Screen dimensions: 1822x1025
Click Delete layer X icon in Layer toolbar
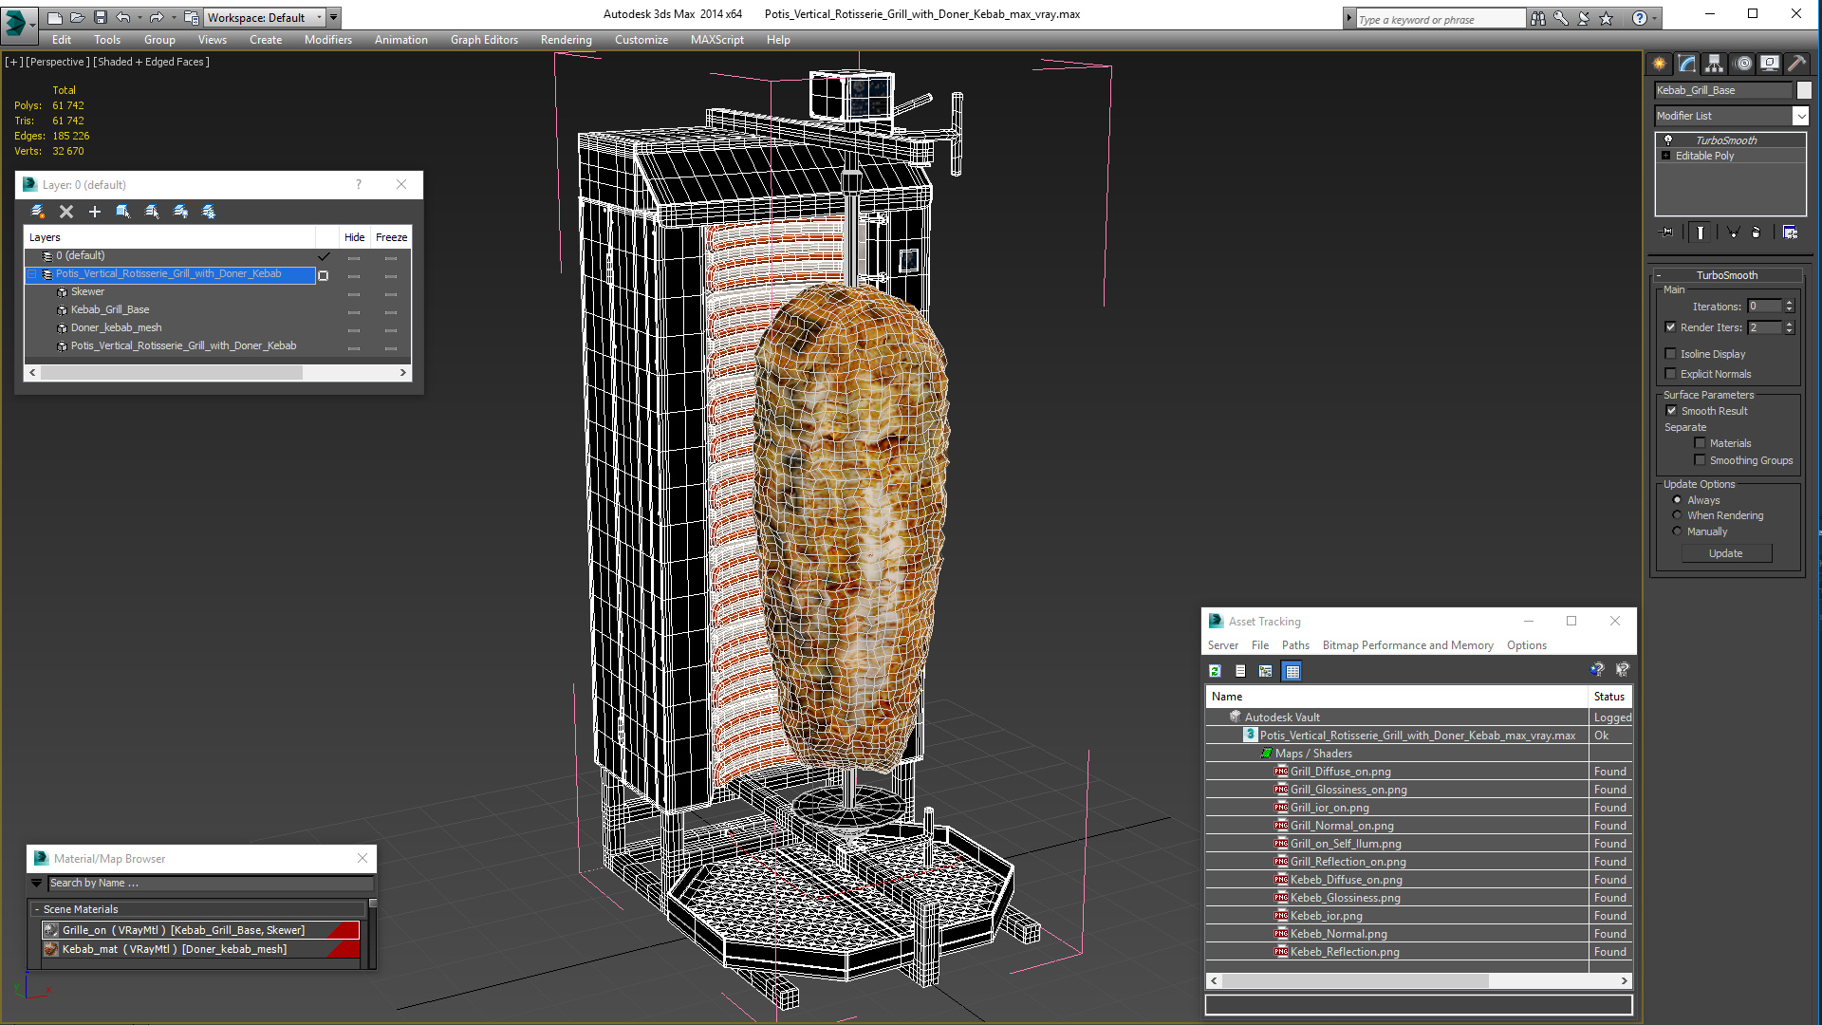pos(66,212)
